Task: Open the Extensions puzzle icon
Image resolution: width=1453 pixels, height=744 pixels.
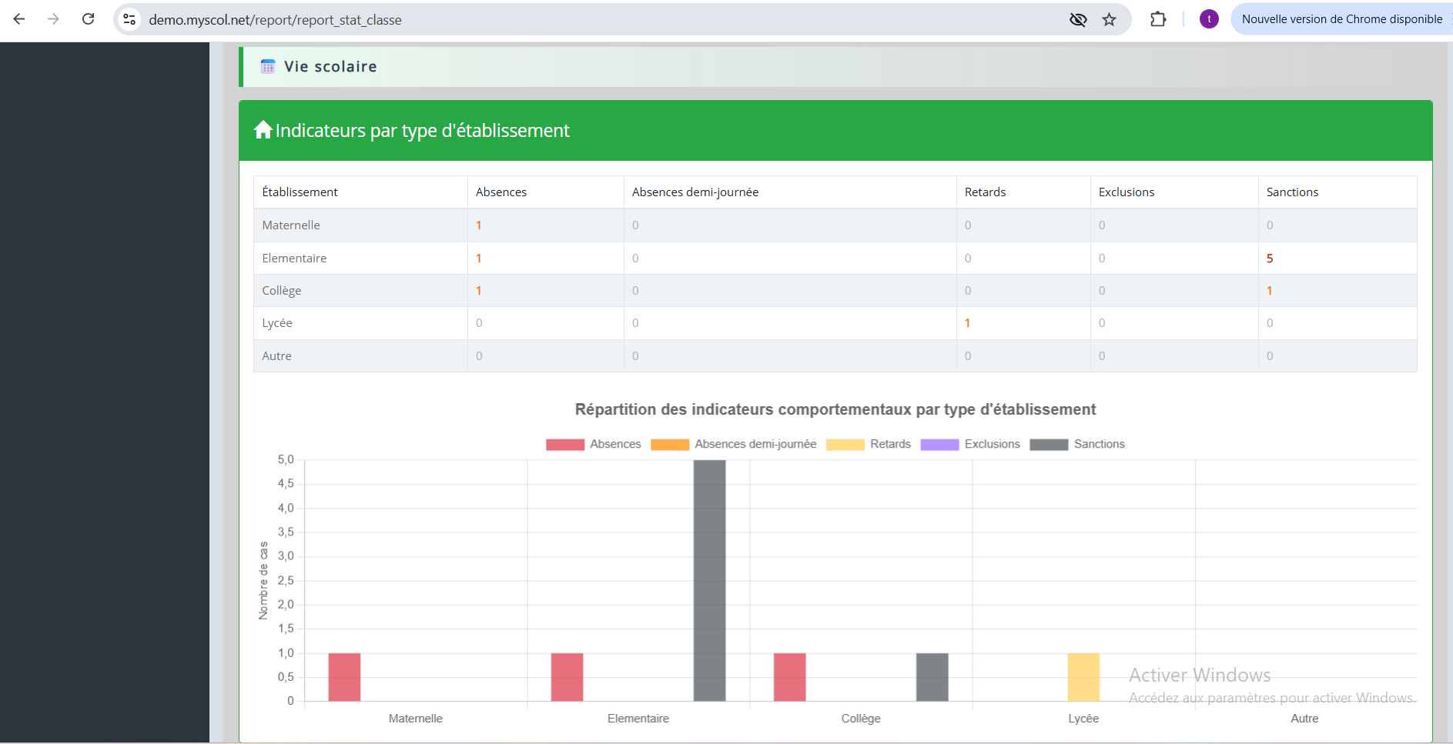Action: [x=1158, y=19]
